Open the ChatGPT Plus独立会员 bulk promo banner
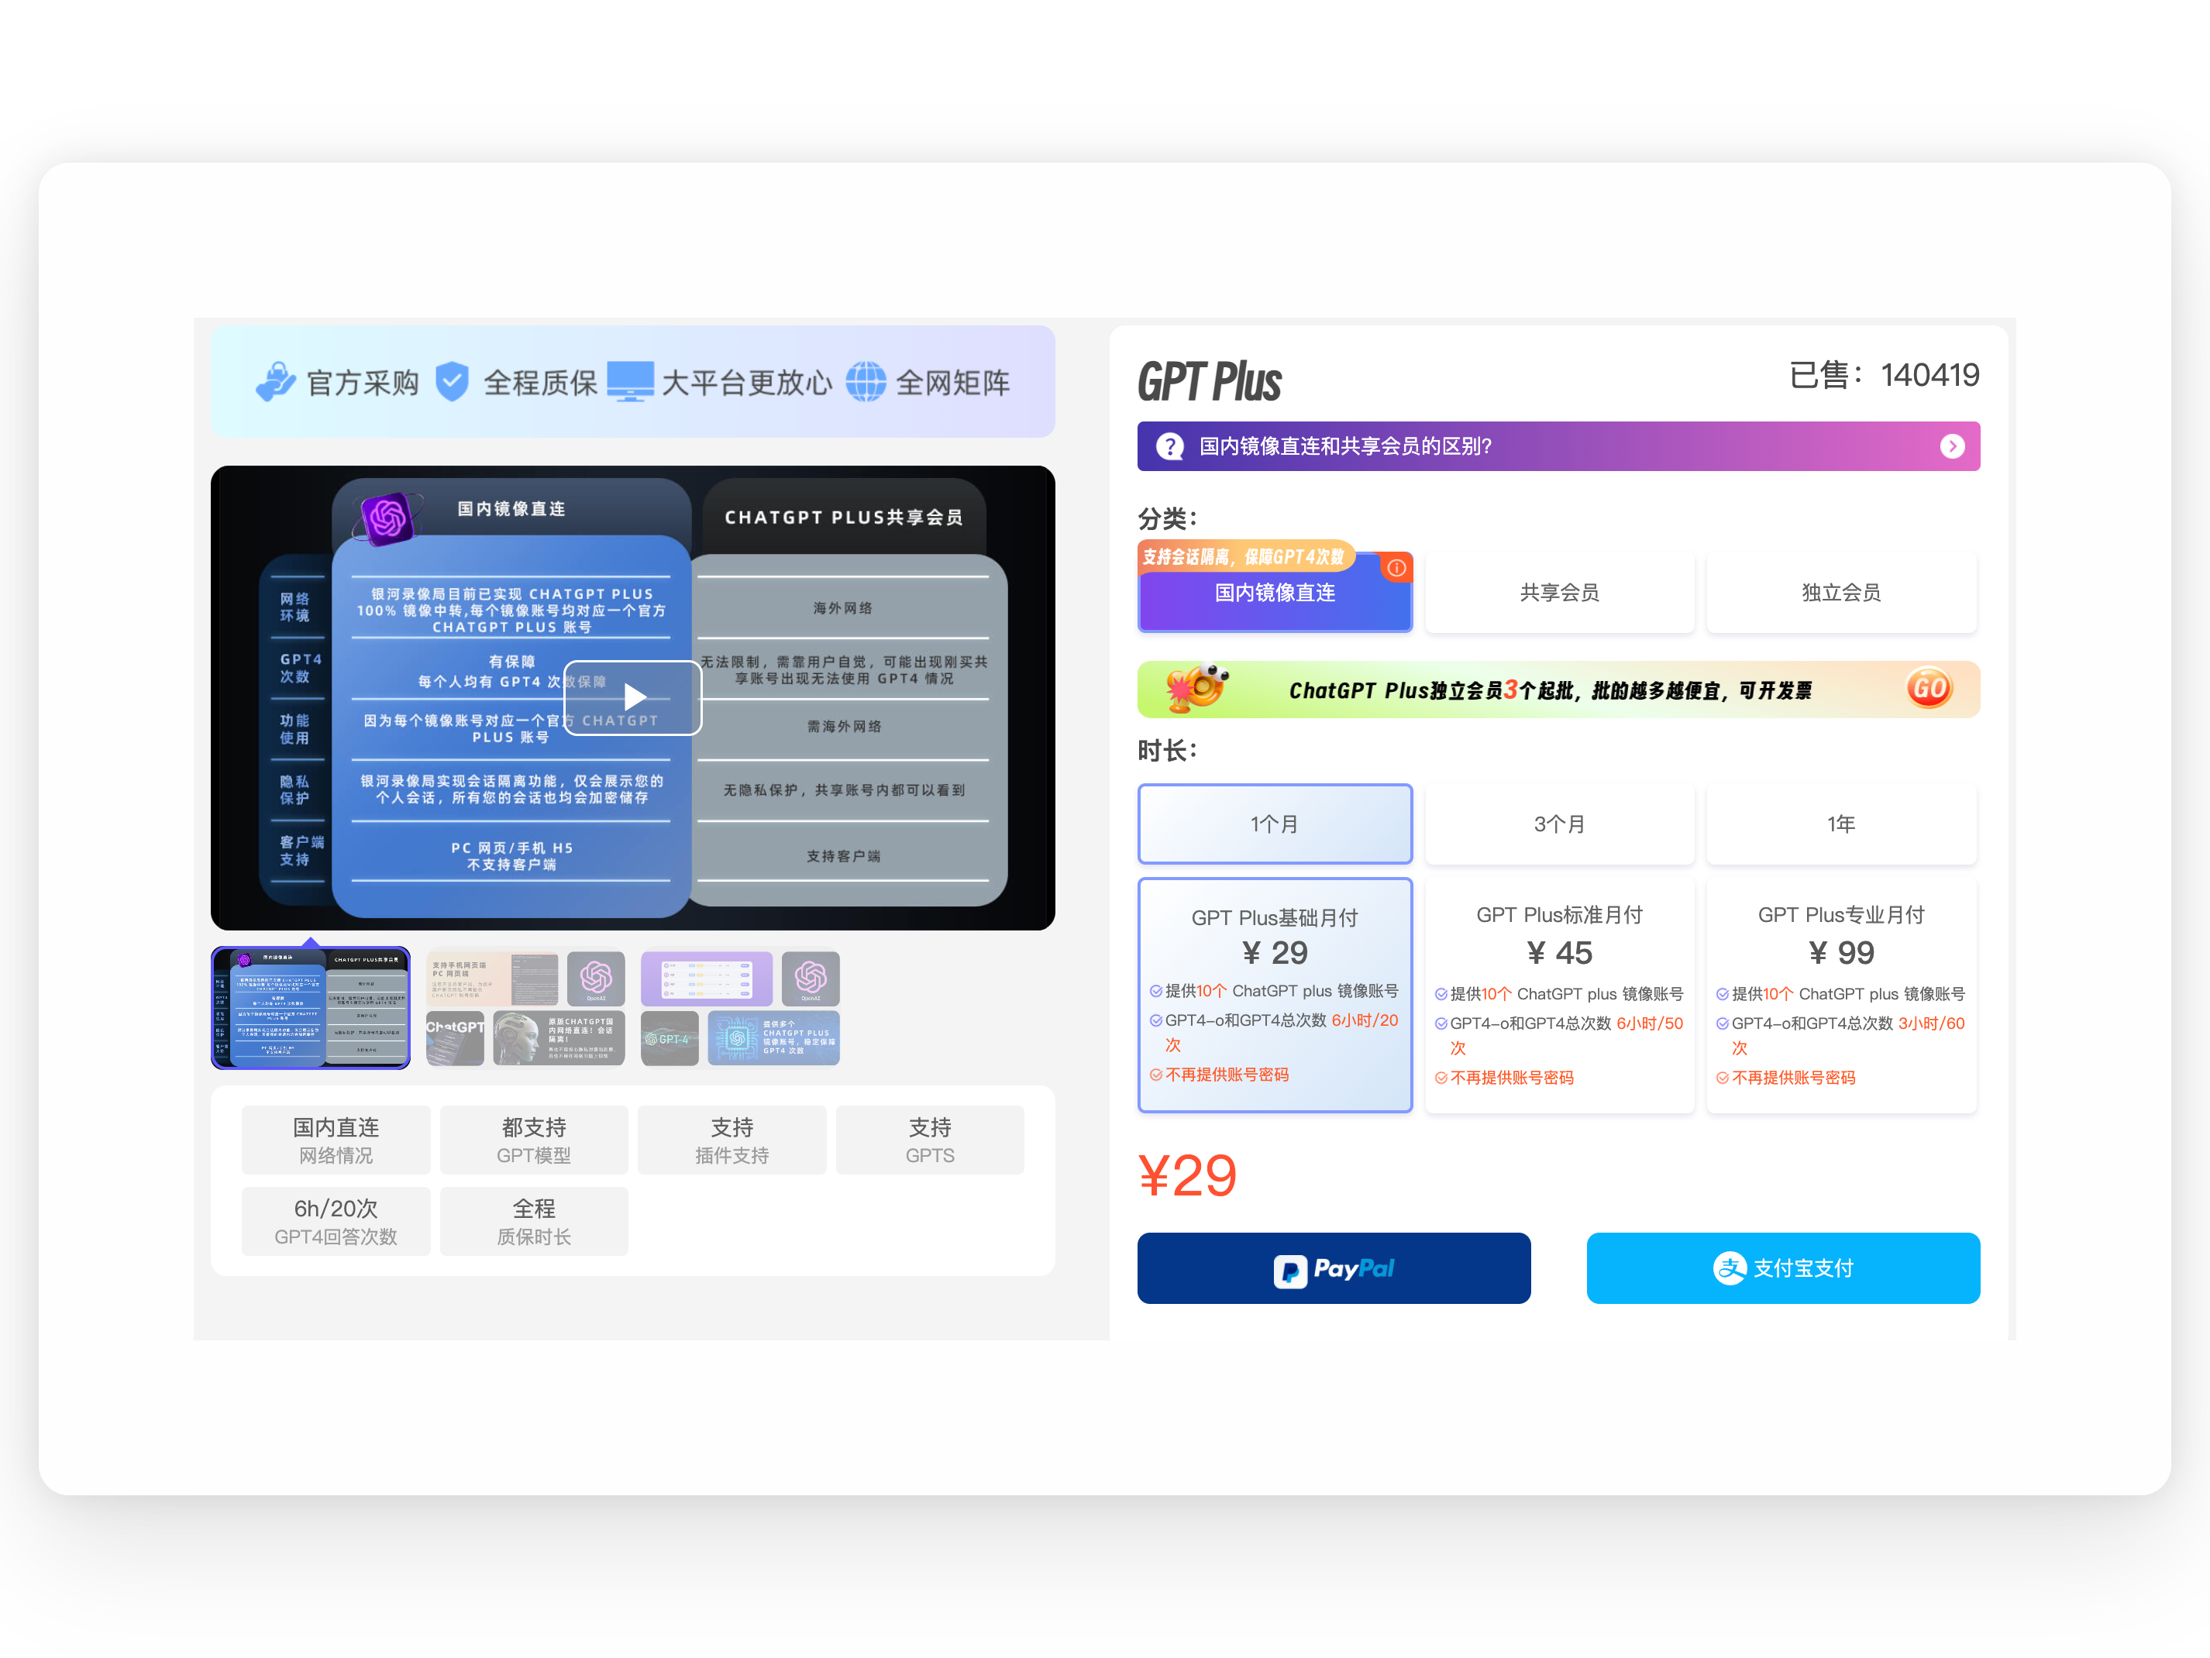2210x1658 pixels. point(1558,690)
